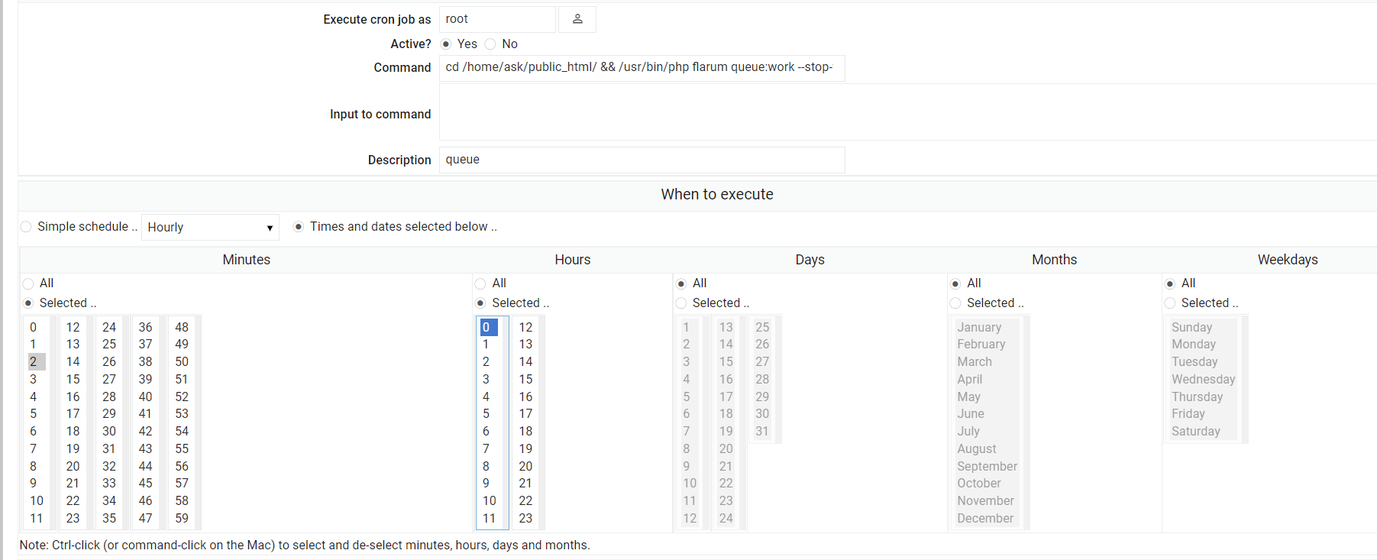Select minute 30 in Minutes list
The height and width of the screenshot is (560, 1377).
click(x=109, y=431)
